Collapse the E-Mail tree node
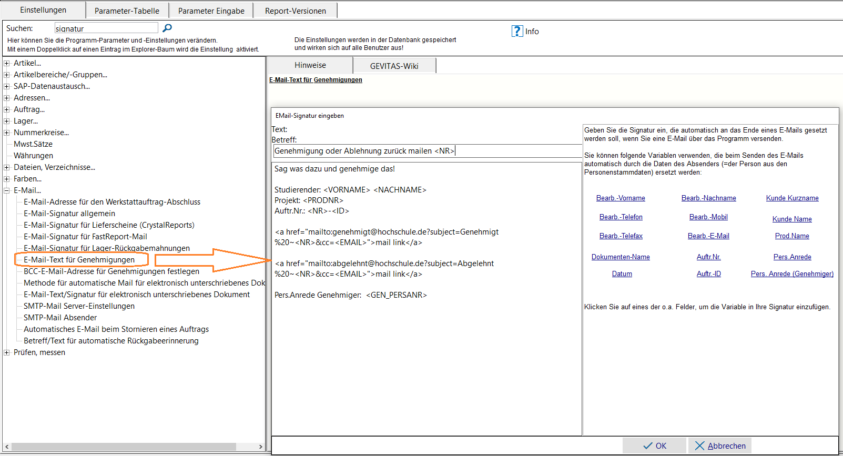 (x=7, y=190)
